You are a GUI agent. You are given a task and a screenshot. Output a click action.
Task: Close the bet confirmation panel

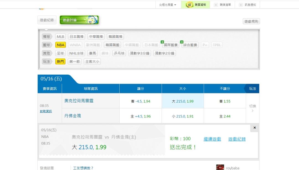pos(255,128)
